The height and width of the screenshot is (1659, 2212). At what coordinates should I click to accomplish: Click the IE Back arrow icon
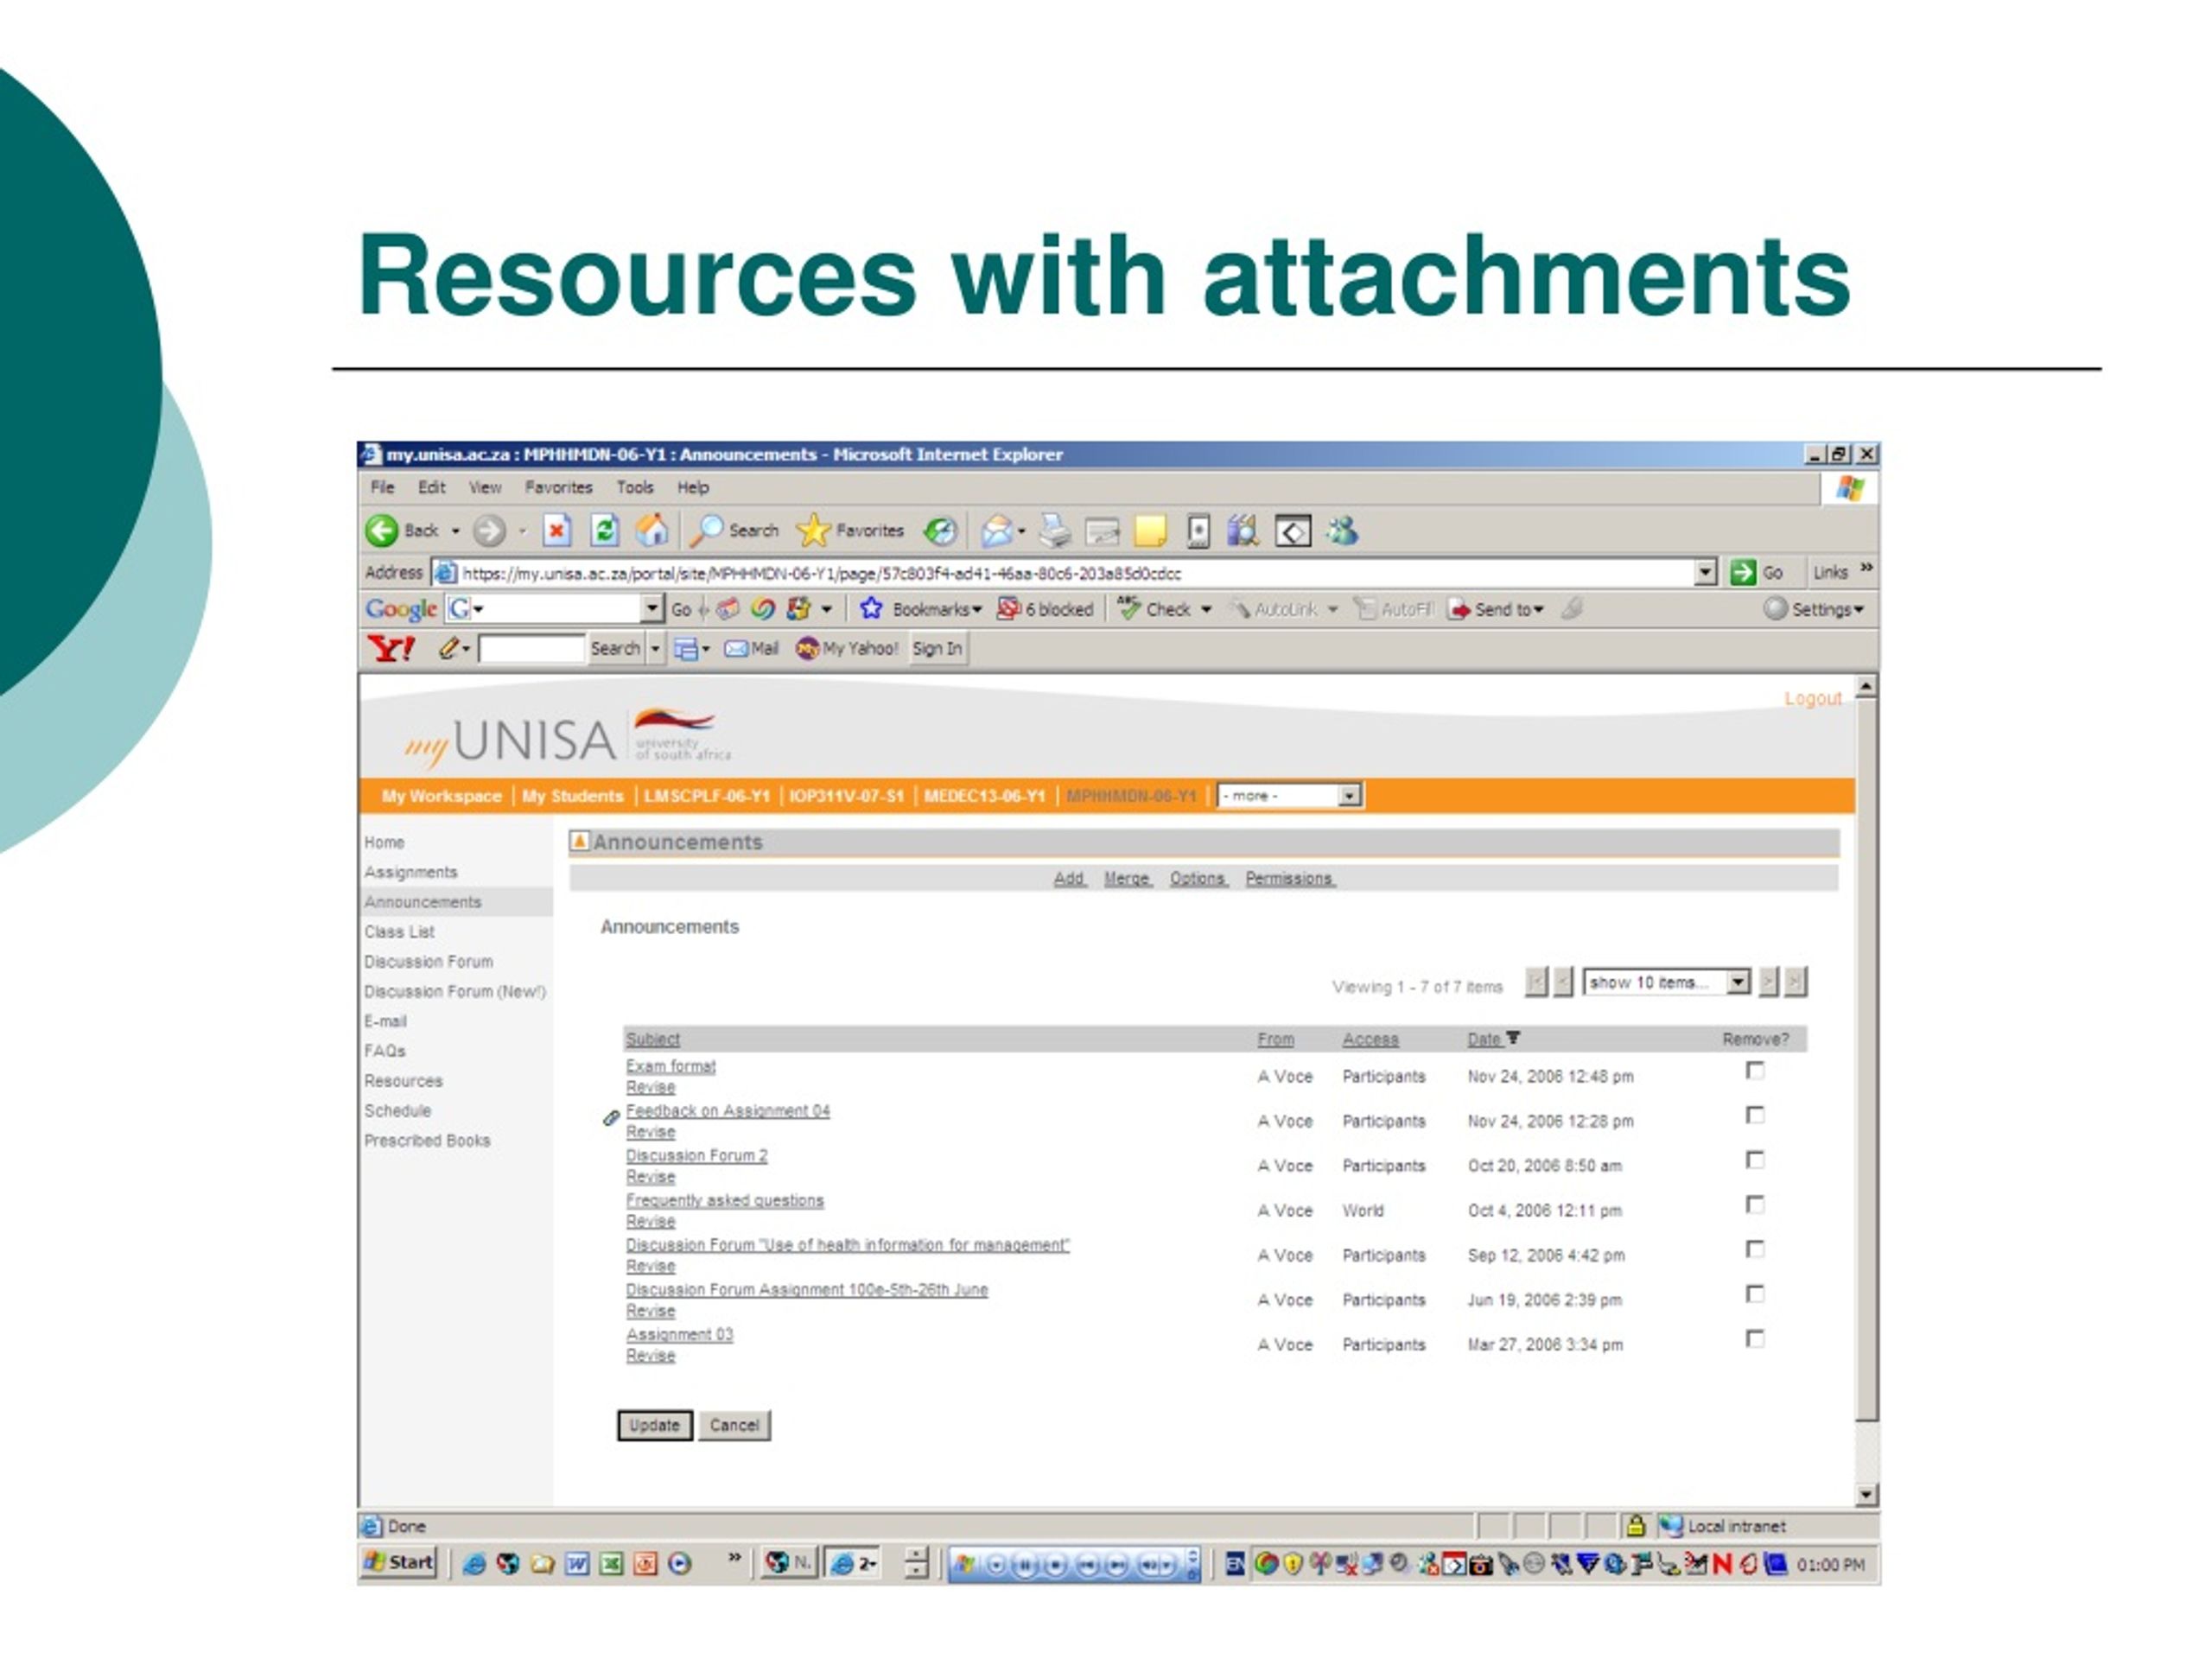381,530
